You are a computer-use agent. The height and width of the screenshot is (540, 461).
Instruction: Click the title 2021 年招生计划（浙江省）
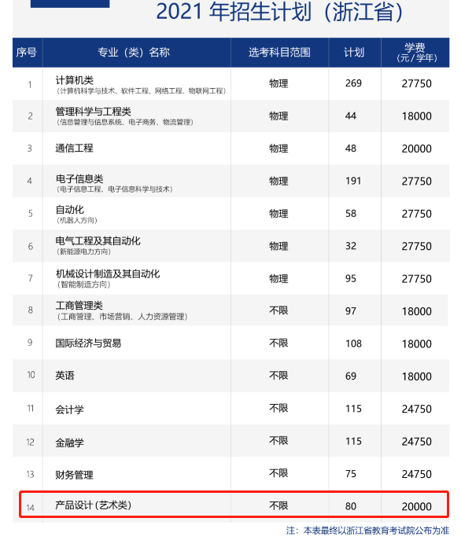[279, 11]
